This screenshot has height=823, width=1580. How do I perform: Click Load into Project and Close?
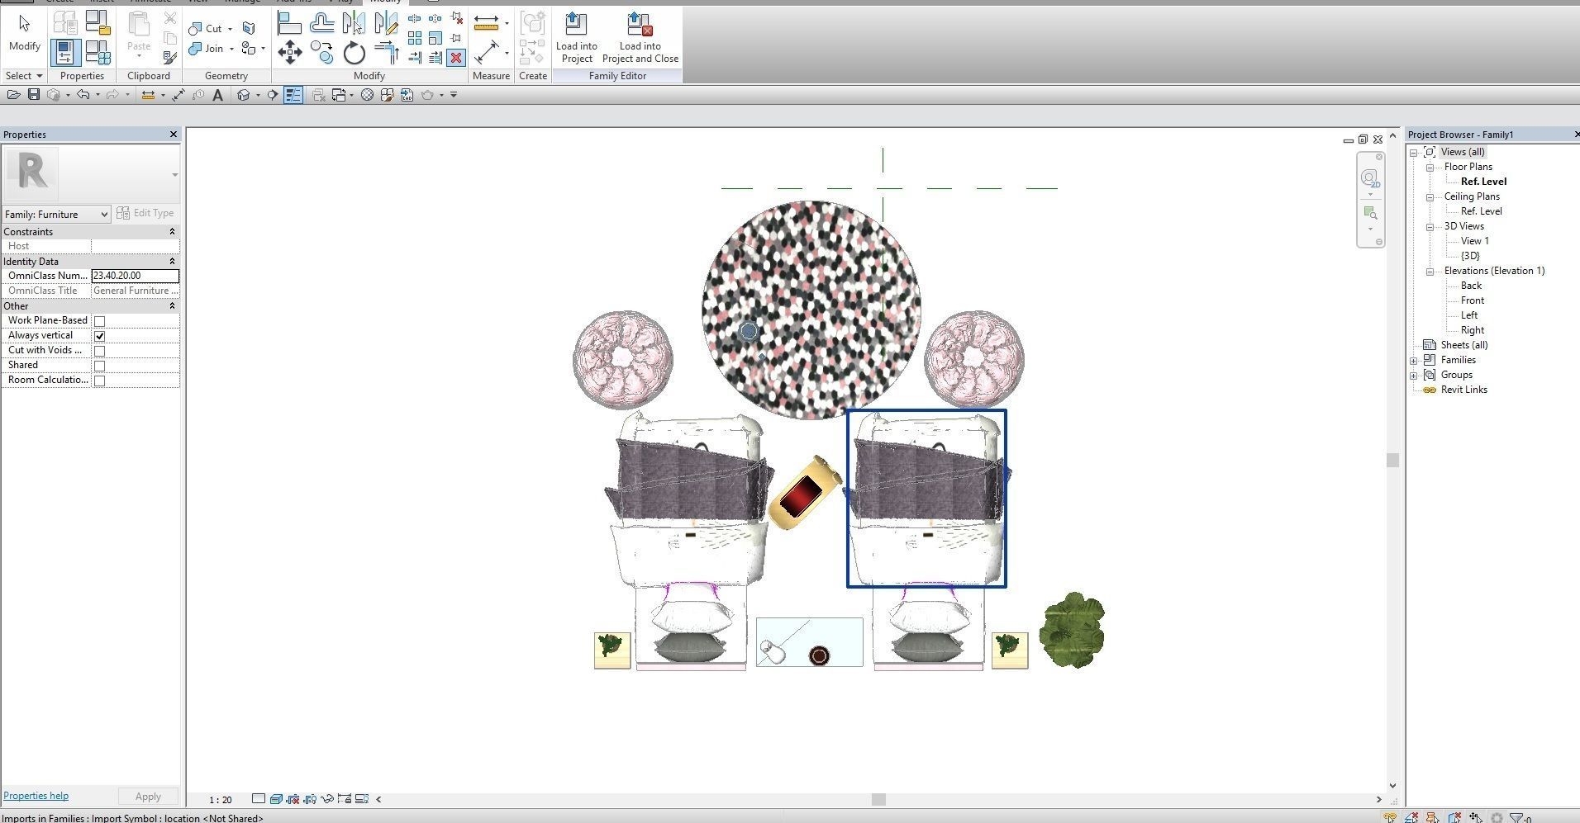640,38
